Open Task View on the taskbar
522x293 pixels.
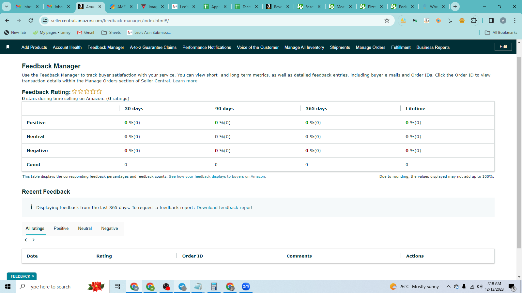(x=117, y=286)
